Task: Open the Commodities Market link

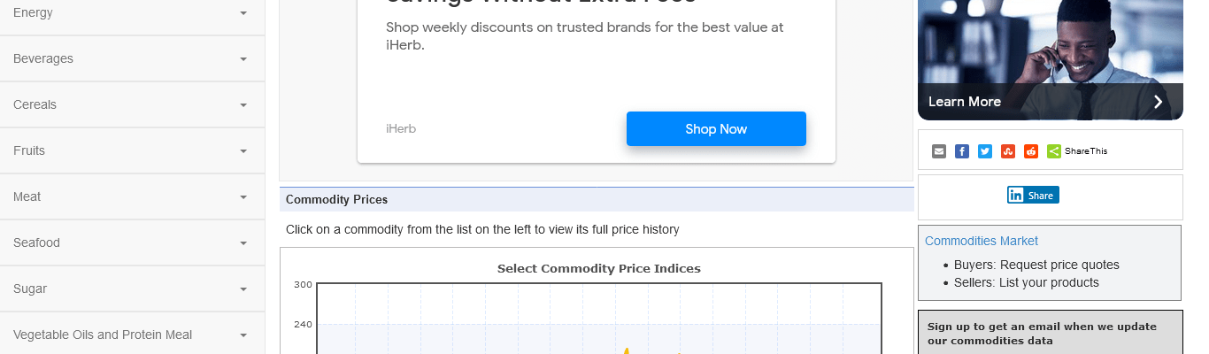Action: pyautogui.click(x=982, y=241)
